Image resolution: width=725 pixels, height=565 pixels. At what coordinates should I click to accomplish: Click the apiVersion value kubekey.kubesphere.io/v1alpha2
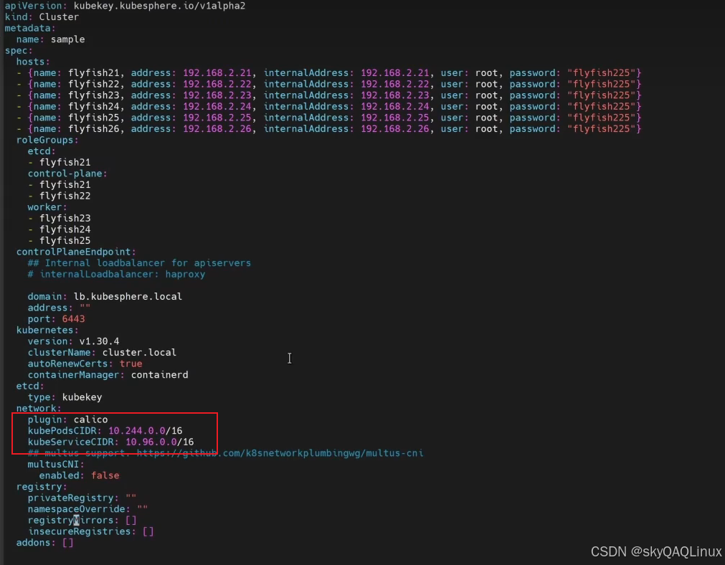[x=159, y=6]
